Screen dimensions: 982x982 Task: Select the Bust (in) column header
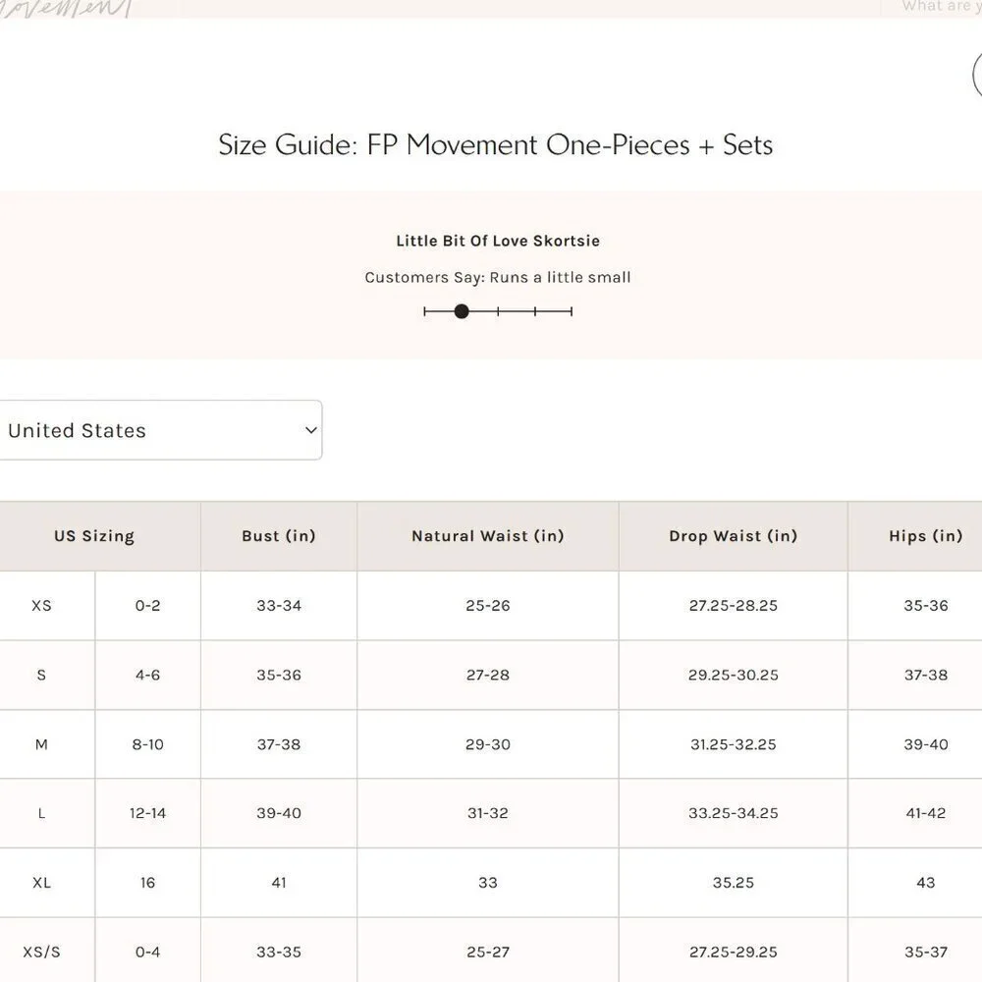279,536
